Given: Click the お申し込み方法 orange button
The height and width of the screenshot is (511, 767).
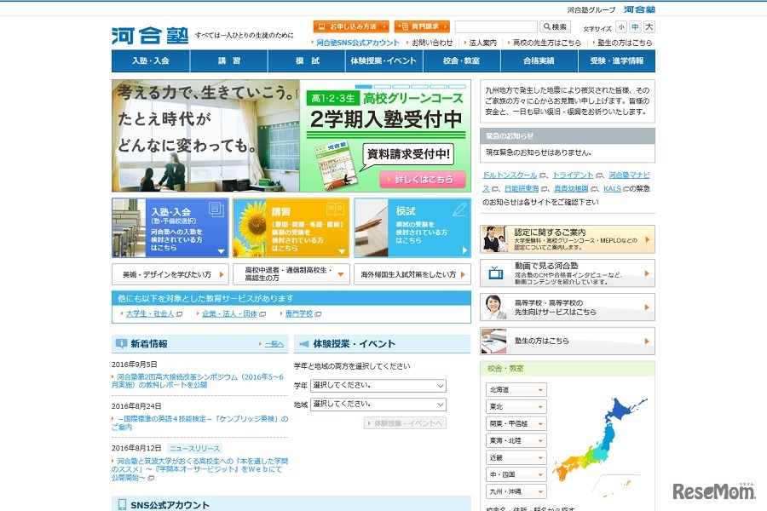Looking at the screenshot, I should click(x=351, y=26).
